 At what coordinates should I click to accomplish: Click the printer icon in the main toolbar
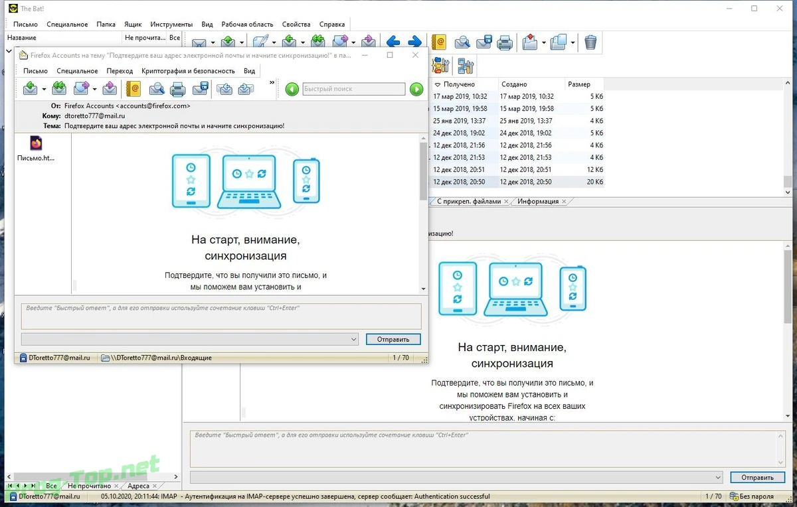(x=505, y=42)
